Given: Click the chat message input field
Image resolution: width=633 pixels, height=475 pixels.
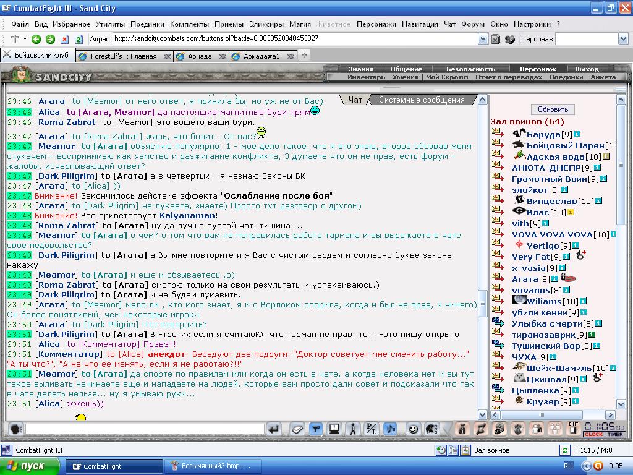Looking at the screenshot, I should tap(145, 429).
